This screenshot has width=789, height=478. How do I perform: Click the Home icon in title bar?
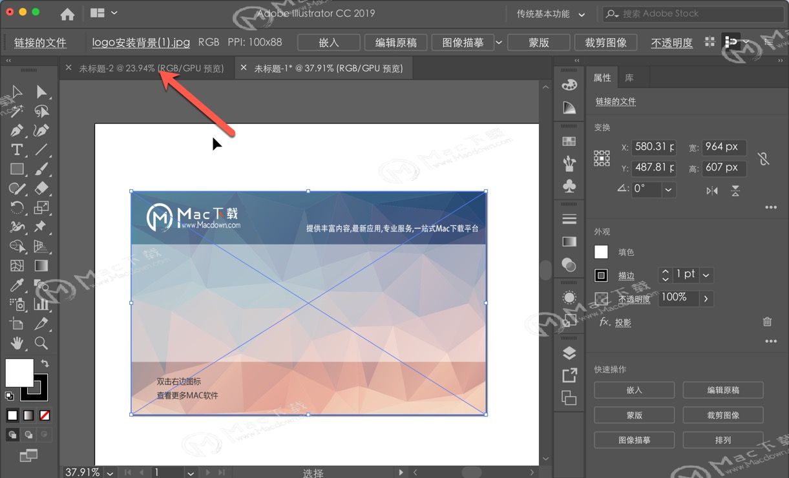tap(67, 14)
